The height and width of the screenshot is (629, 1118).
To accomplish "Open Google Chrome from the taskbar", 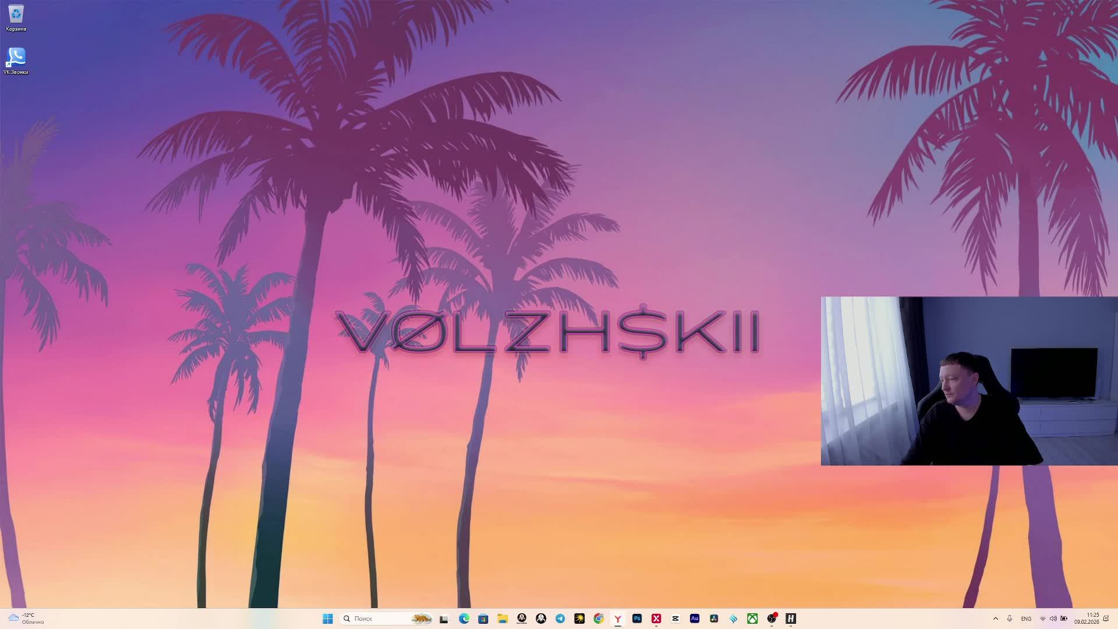I will (597, 619).
